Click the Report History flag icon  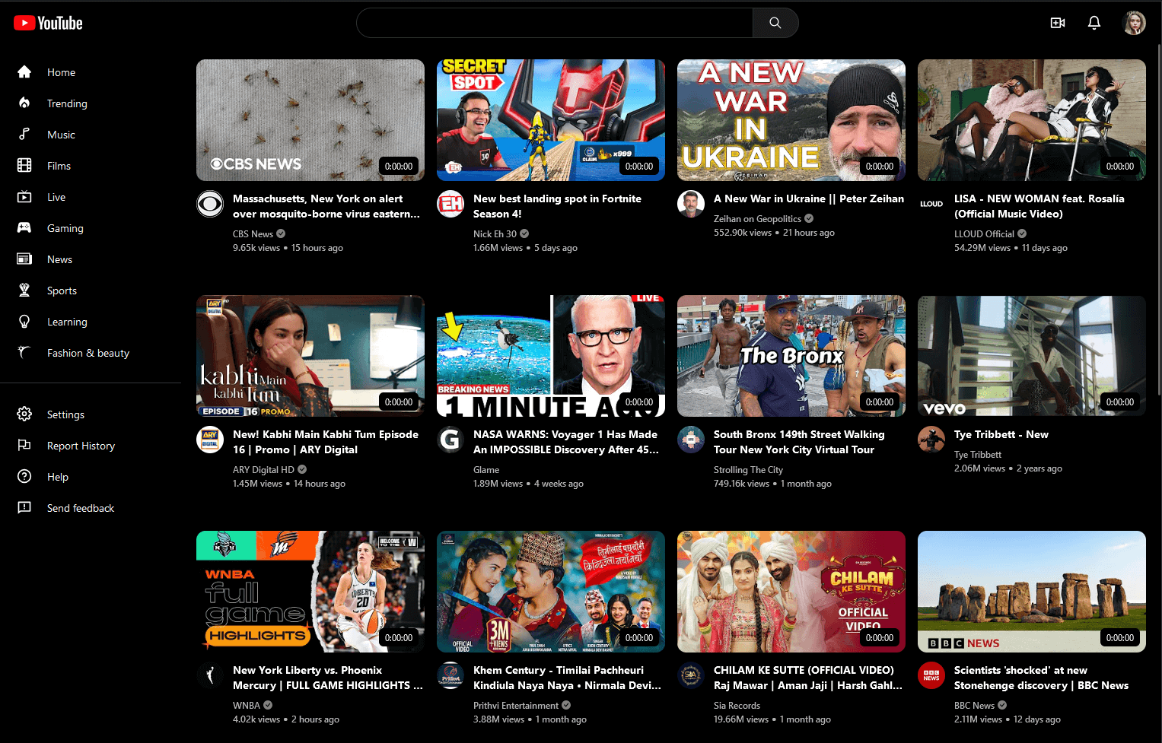coord(24,446)
